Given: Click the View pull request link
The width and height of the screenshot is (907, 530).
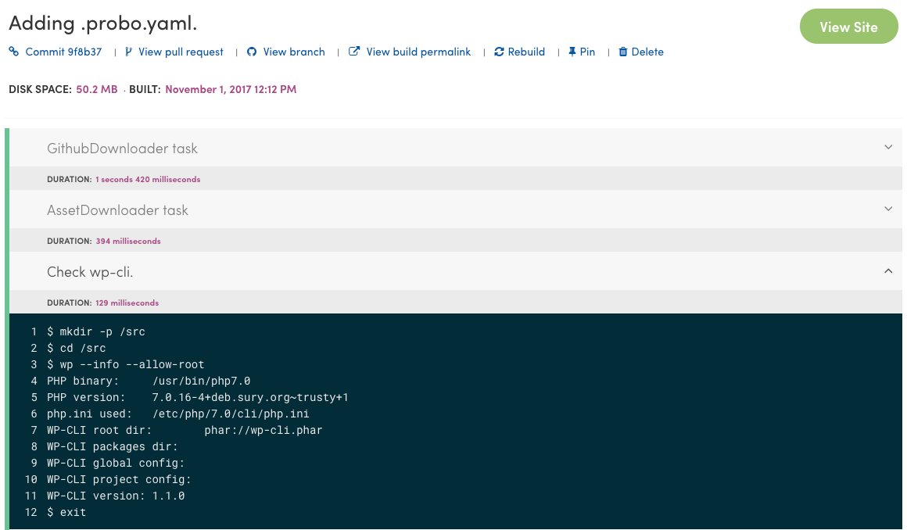Looking at the screenshot, I should click(x=180, y=52).
